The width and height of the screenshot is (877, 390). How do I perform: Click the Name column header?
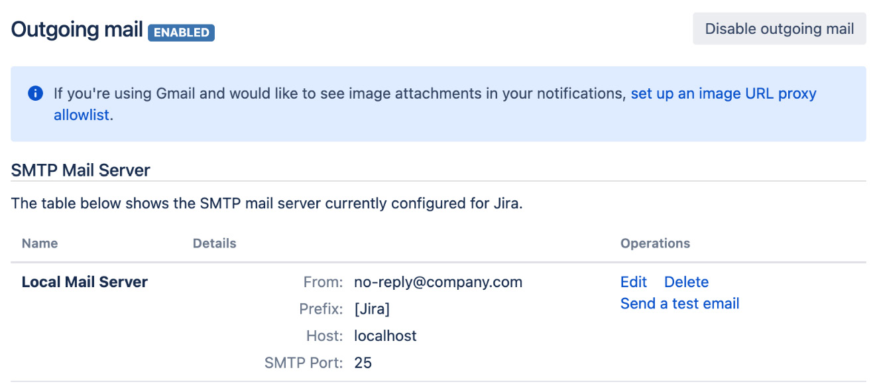(40, 243)
